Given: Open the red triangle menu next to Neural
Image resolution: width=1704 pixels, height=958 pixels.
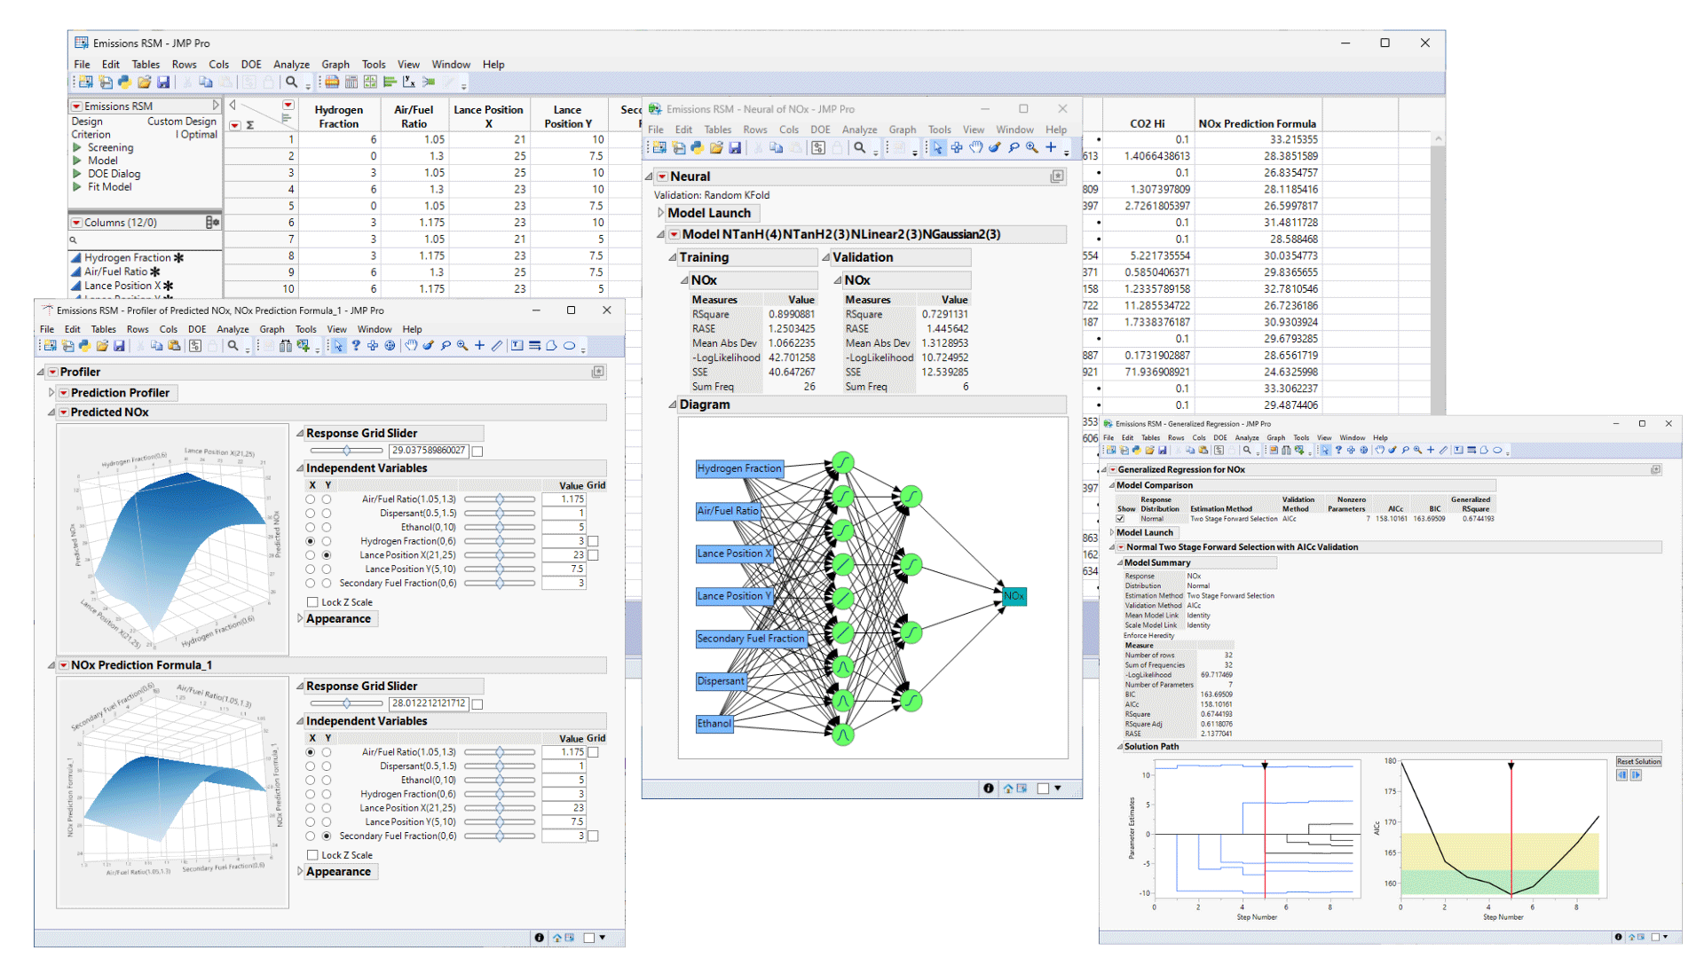Looking at the screenshot, I should [663, 177].
